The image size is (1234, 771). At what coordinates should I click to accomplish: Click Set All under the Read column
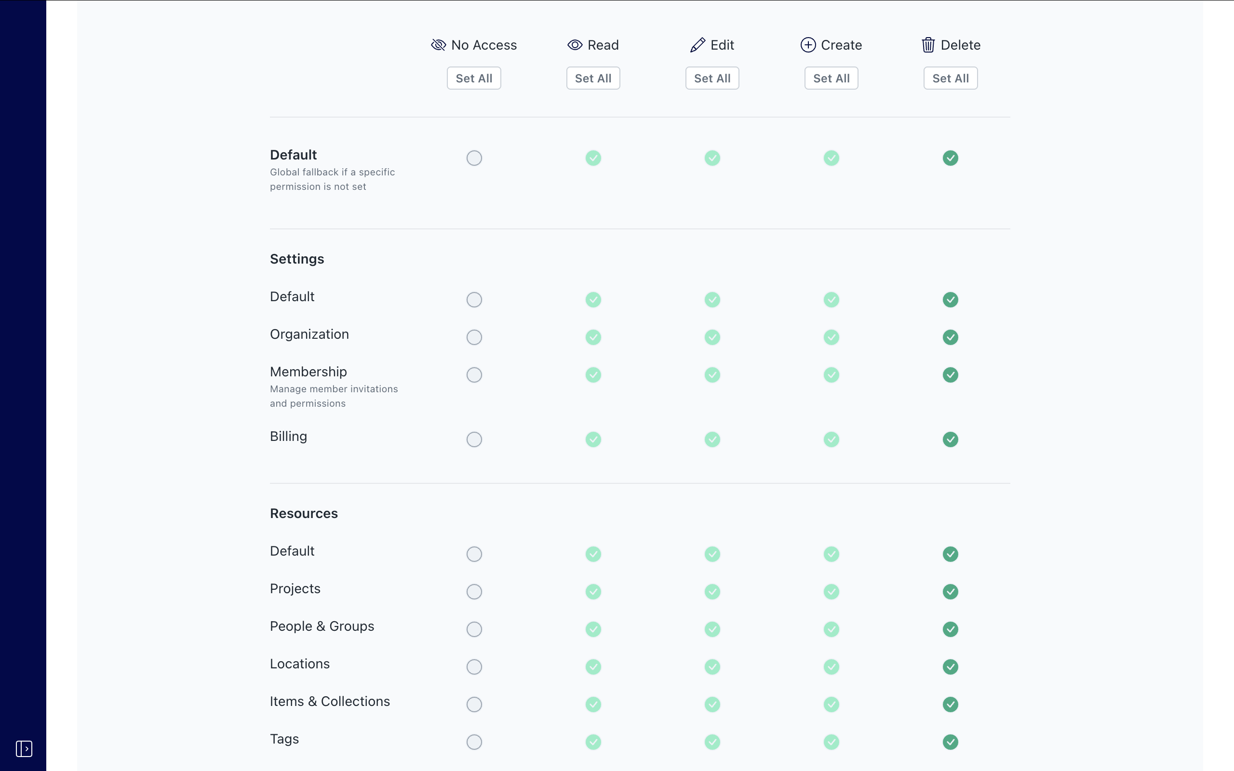[x=592, y=78]
